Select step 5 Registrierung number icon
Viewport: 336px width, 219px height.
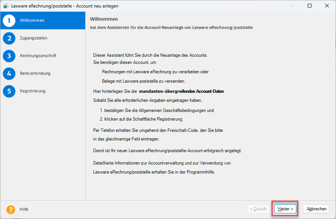point(9,91)
